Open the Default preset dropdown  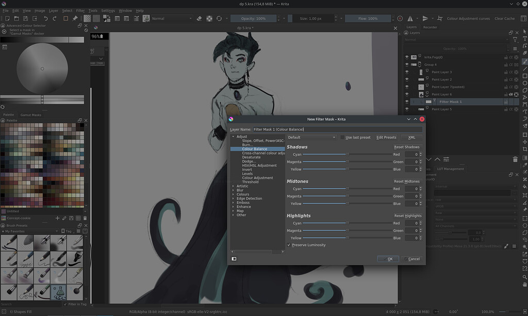coord(312,137)
